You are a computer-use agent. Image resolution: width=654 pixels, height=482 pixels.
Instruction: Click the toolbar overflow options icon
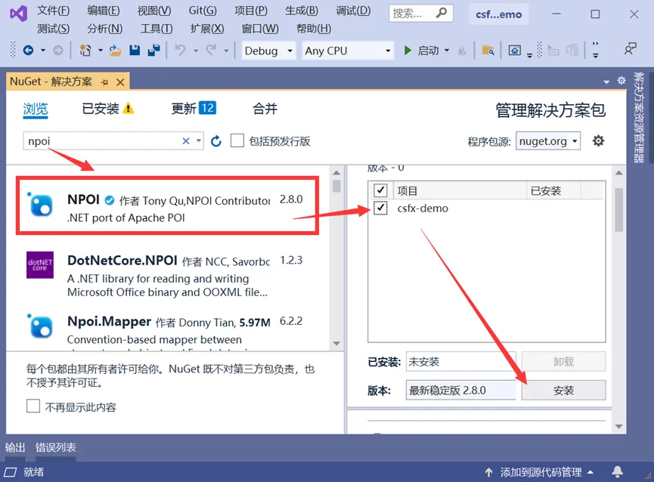(596, 50)
